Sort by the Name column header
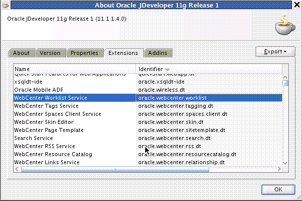Screen dimensions: 302x201 (x=75, y=69)
